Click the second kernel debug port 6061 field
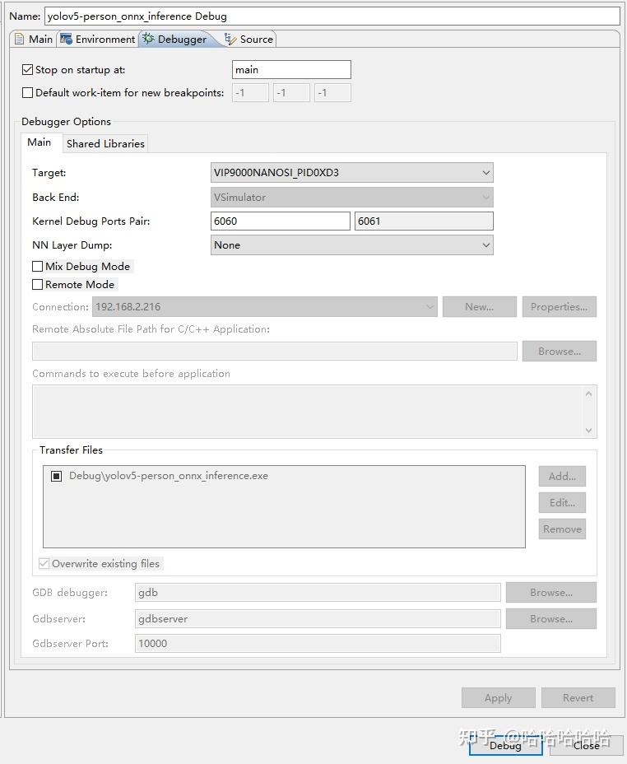 pyautogui.click(x=424, y=221)
